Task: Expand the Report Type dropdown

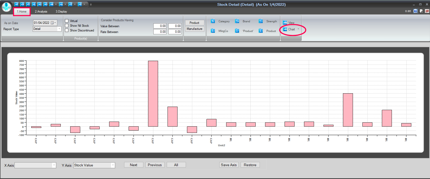Action: [59, 29]
